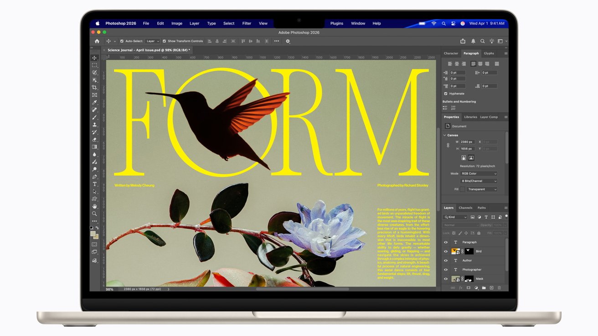Choose the Type tool

click(x=94, y=184)
